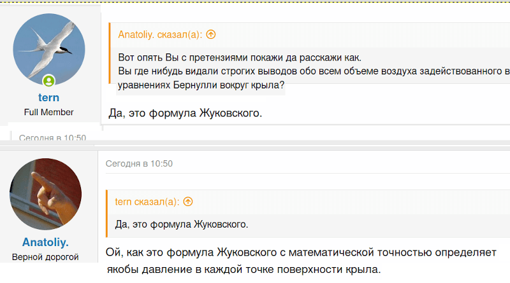Open Anatoliy's pointing hand avatar
The image size is (510, 283).
(x=45, y=195)
